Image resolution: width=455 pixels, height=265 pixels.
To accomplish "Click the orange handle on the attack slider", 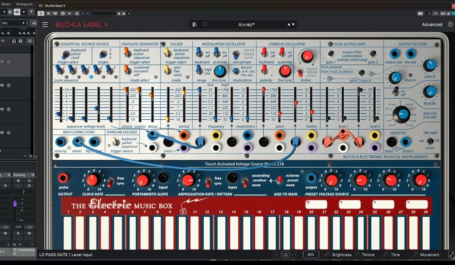I will click(x=126, y=89).
